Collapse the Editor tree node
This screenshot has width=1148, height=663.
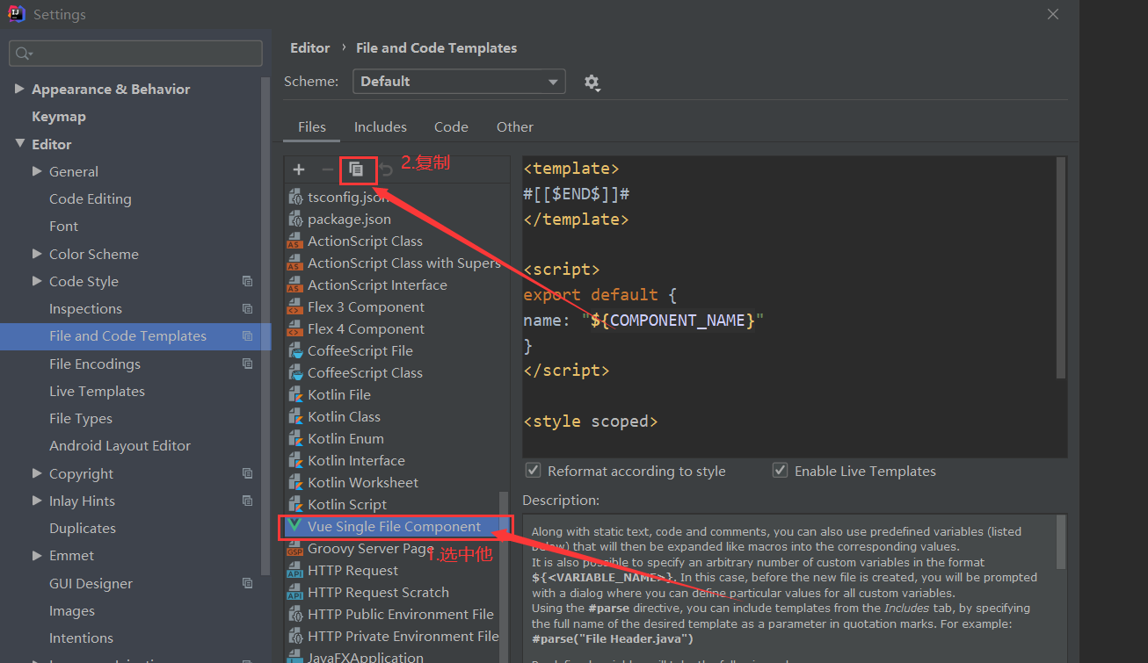coord(19,144)
